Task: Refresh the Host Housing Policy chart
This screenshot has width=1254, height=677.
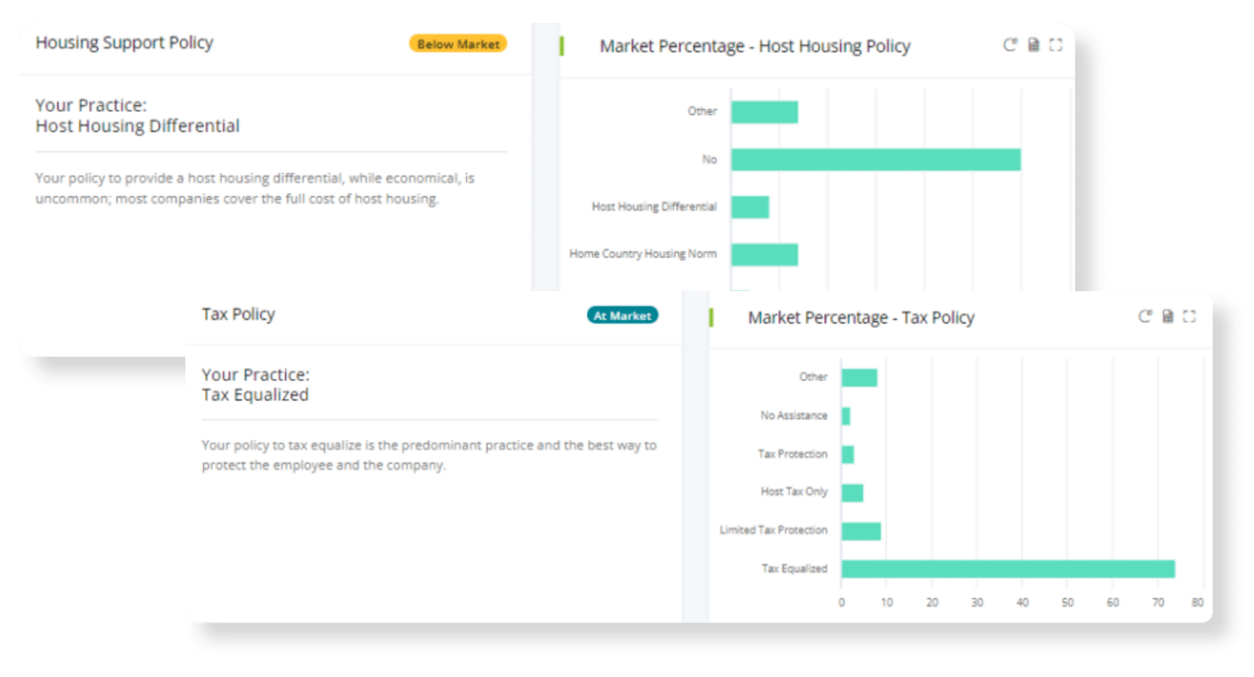Action: [1010, 45]
